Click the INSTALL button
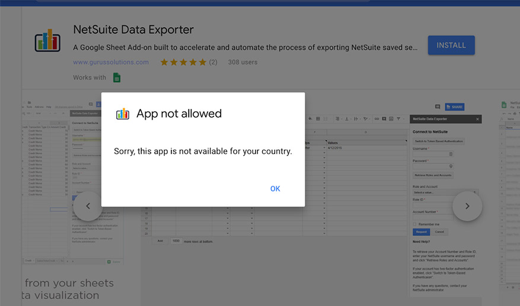Screen dimensions: 520x306 click(451, 45)
